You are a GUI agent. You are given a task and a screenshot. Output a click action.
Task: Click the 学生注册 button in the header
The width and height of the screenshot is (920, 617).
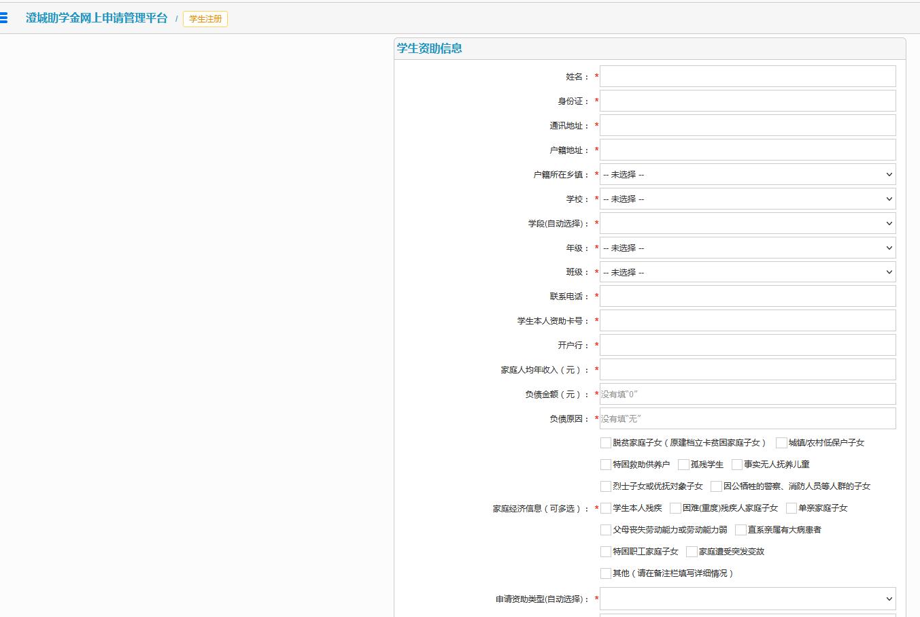(x=205, y=19)
